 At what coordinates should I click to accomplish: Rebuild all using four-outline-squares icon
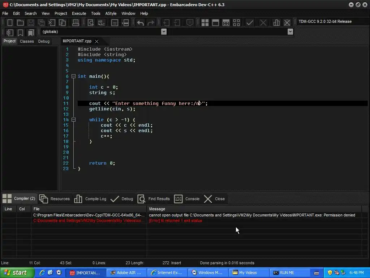click(236, 23)
